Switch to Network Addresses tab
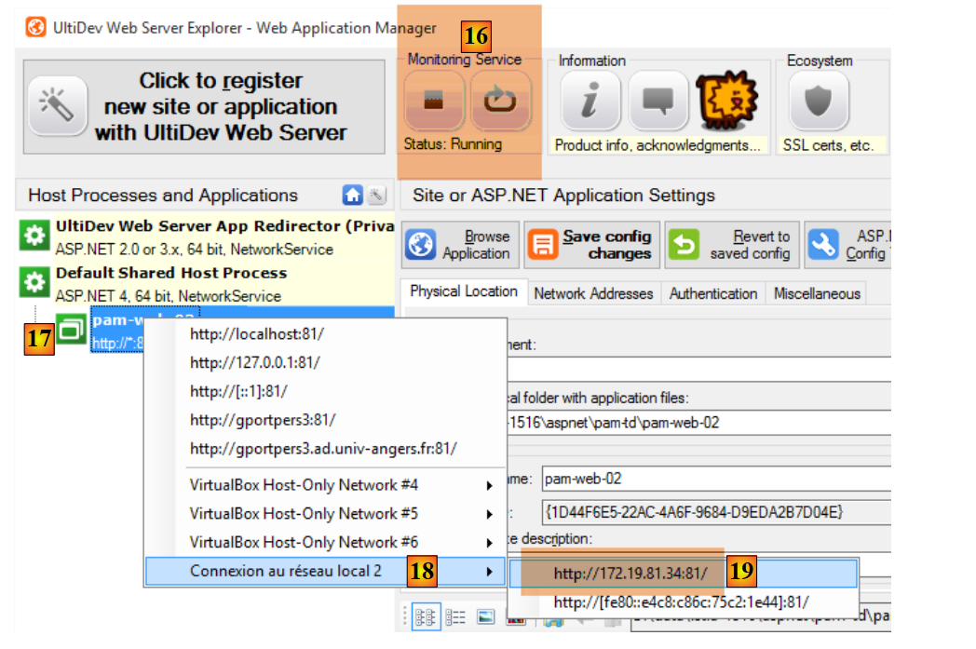The height and width of the screenshot is (649, 976). (593, 293)
